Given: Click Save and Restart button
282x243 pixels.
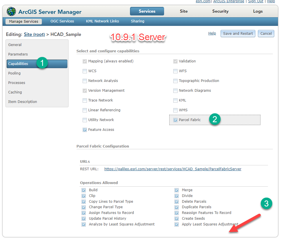Looking at the screenshot, I should [238, 34].
